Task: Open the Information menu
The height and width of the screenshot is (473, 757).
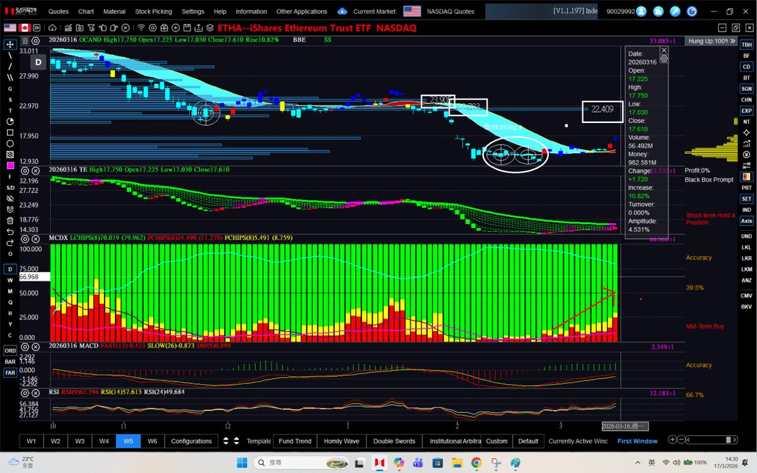Action: 251,11
